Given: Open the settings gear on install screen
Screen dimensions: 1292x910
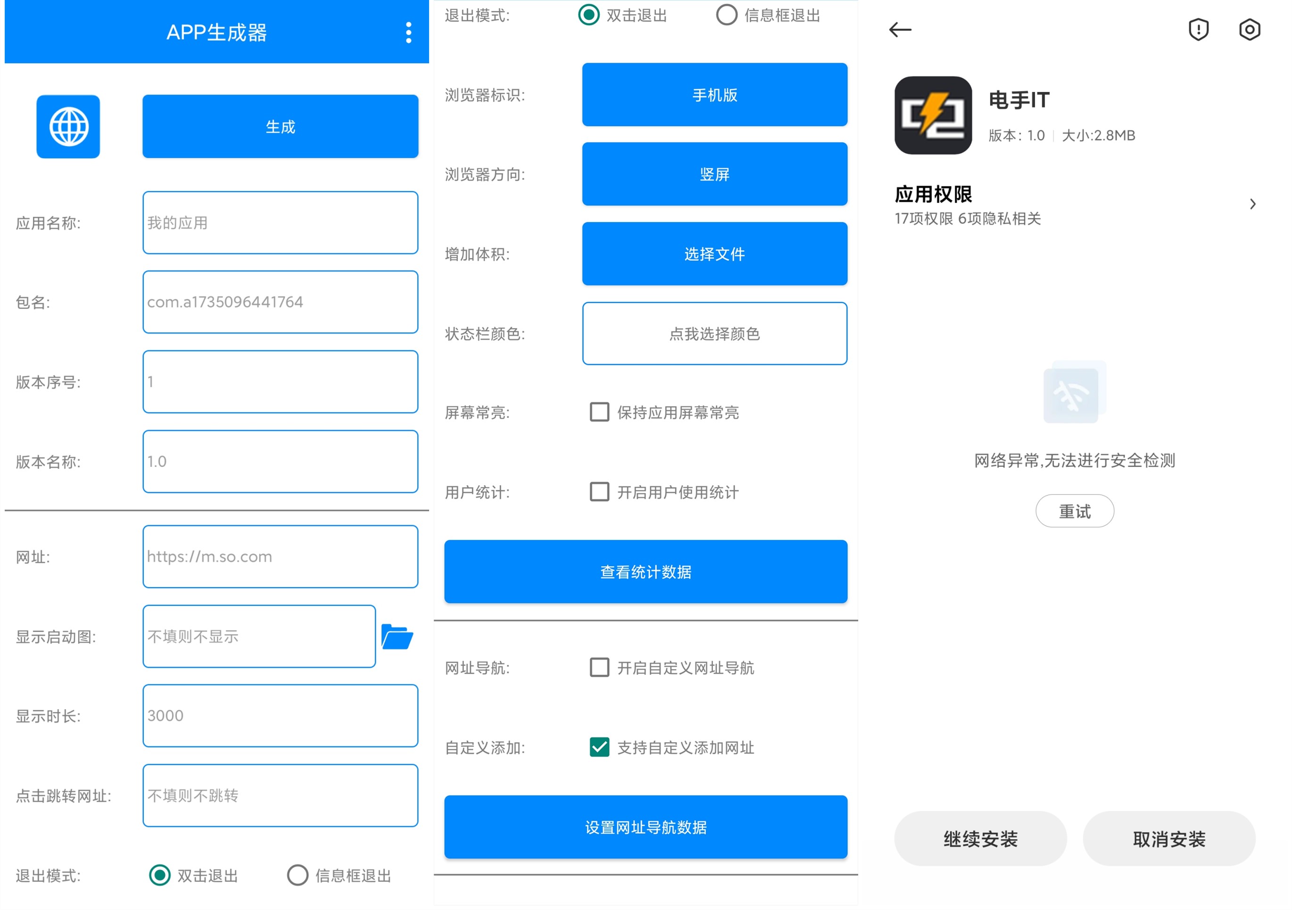Looking at the screenshot, I should click(x=1250, y=30).
